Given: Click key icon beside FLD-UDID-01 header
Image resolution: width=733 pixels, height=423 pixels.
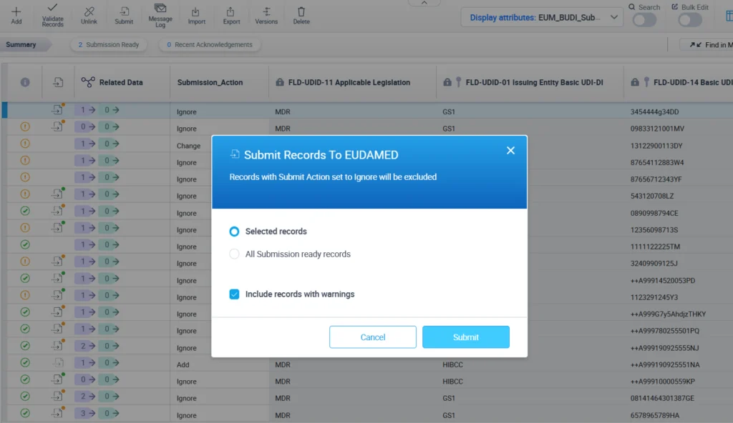Looking at the screenshot, I should coord(459,82).
